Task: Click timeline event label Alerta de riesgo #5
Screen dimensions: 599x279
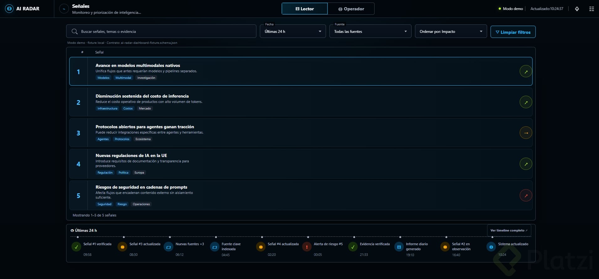Action: click(x=328, y=244)
